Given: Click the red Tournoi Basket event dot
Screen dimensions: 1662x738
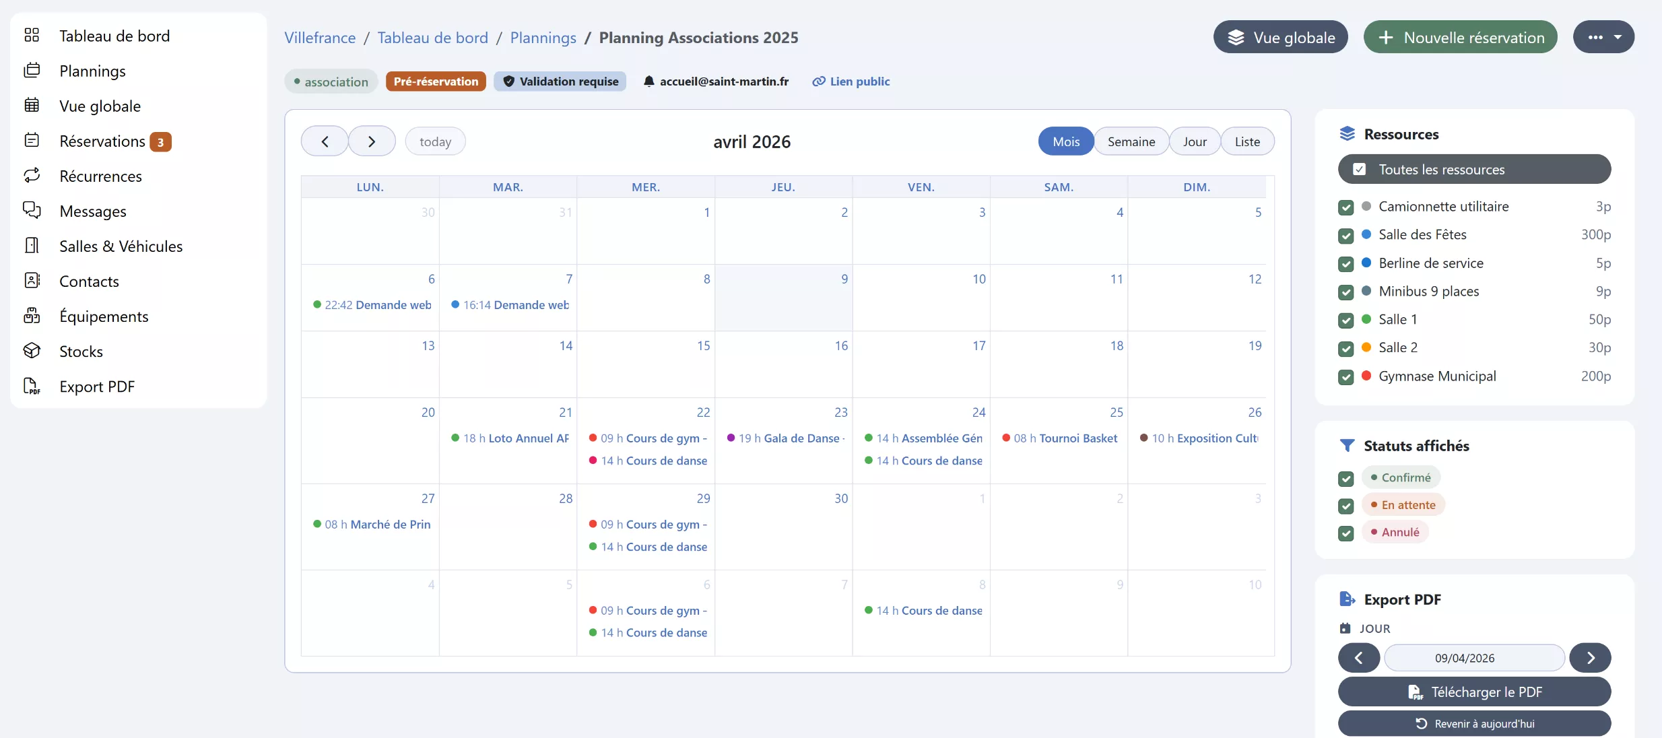Looking at the screenshot, I should (x=1006, y=438).
